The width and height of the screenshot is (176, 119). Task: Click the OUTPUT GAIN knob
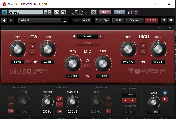point(154,102)
